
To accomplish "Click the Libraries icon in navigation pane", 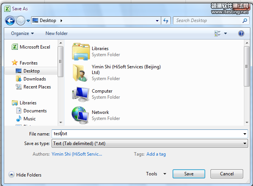I will [x=15, y=103].
